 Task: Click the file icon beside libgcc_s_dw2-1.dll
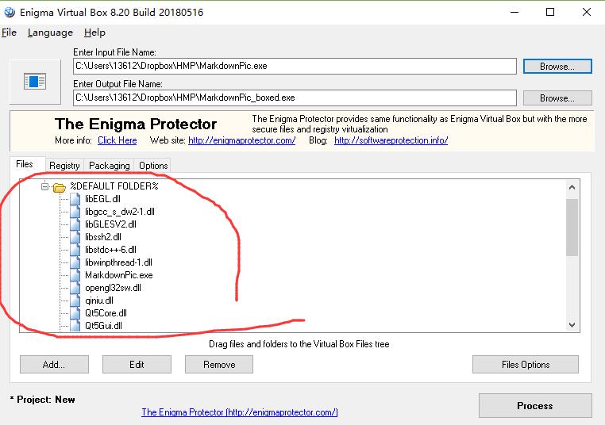click(x=75, y=212)
